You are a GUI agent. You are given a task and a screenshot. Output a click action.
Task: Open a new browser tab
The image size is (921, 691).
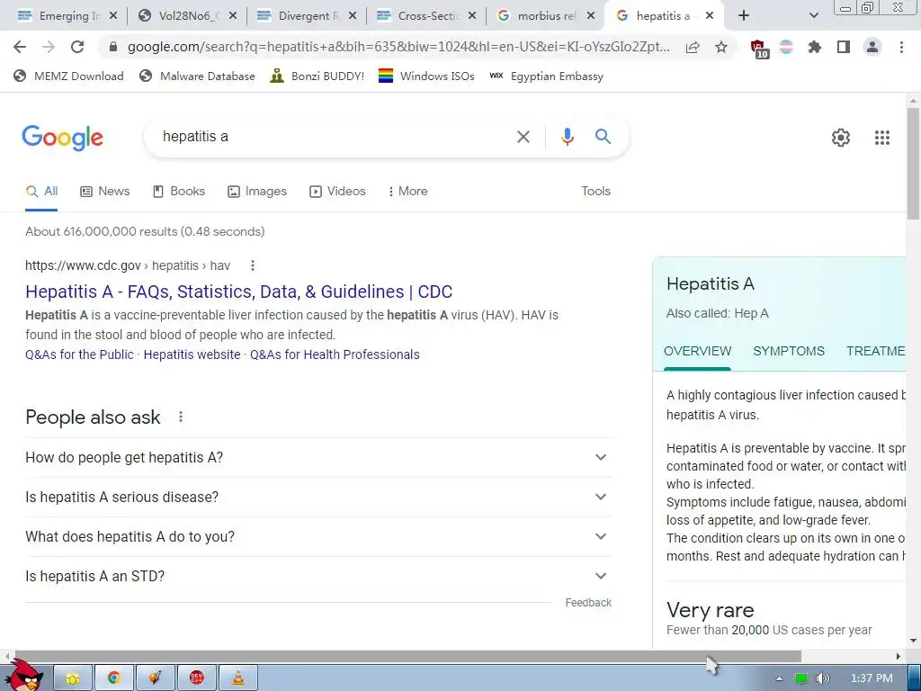point(744,16)
